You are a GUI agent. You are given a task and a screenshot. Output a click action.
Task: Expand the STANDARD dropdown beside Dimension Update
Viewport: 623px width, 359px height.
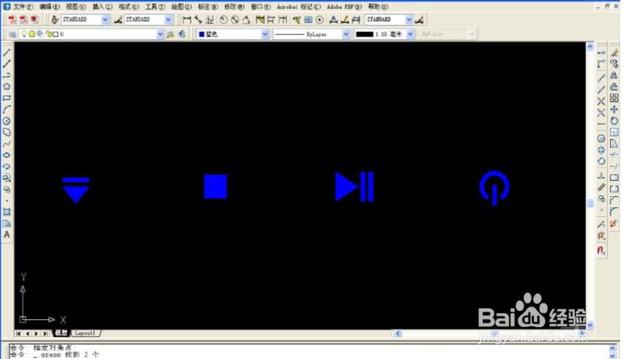point(409,19)
